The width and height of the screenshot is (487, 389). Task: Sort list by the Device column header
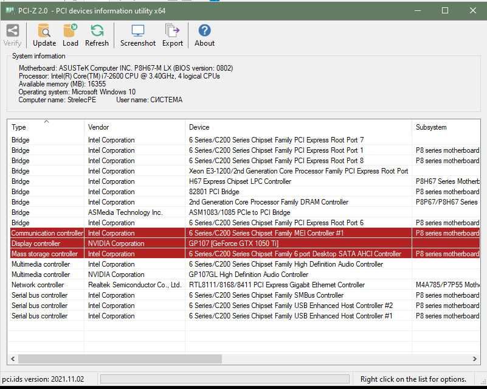pos(299,127)
